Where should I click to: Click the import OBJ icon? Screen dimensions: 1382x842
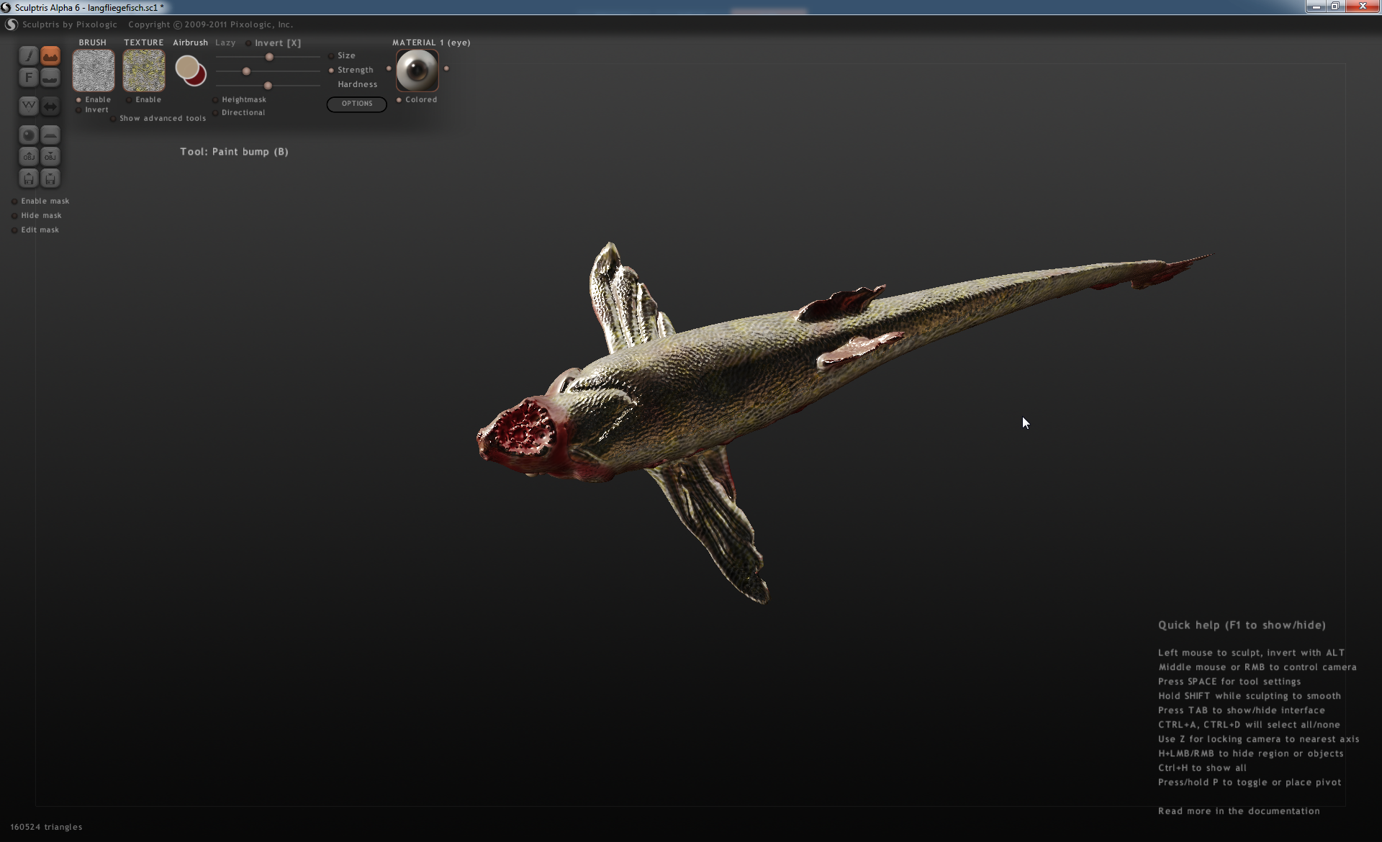[x=28, y=156]
